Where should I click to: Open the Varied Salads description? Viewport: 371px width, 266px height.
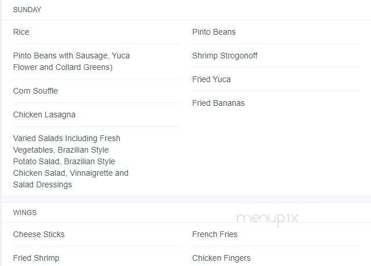[71, 161]
